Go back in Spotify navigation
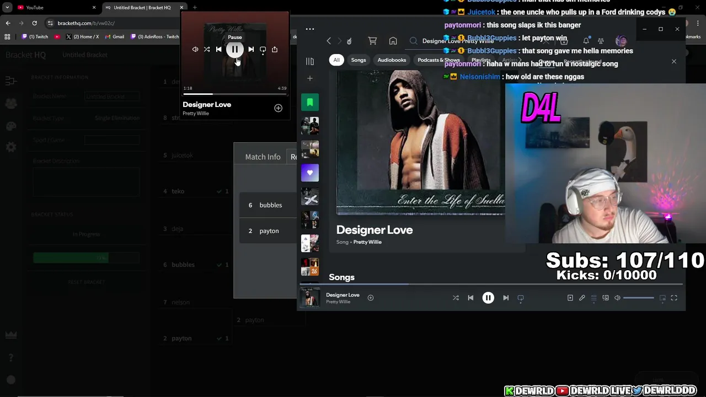Image resolution: width=706 pixels, height=397 pixels. coord(329,41)
